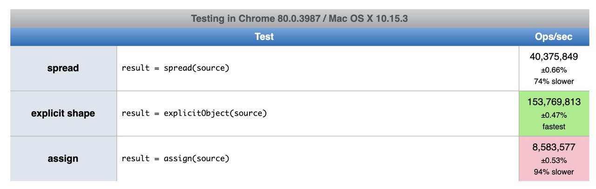Select the assign test name cell

coord(63,159)
